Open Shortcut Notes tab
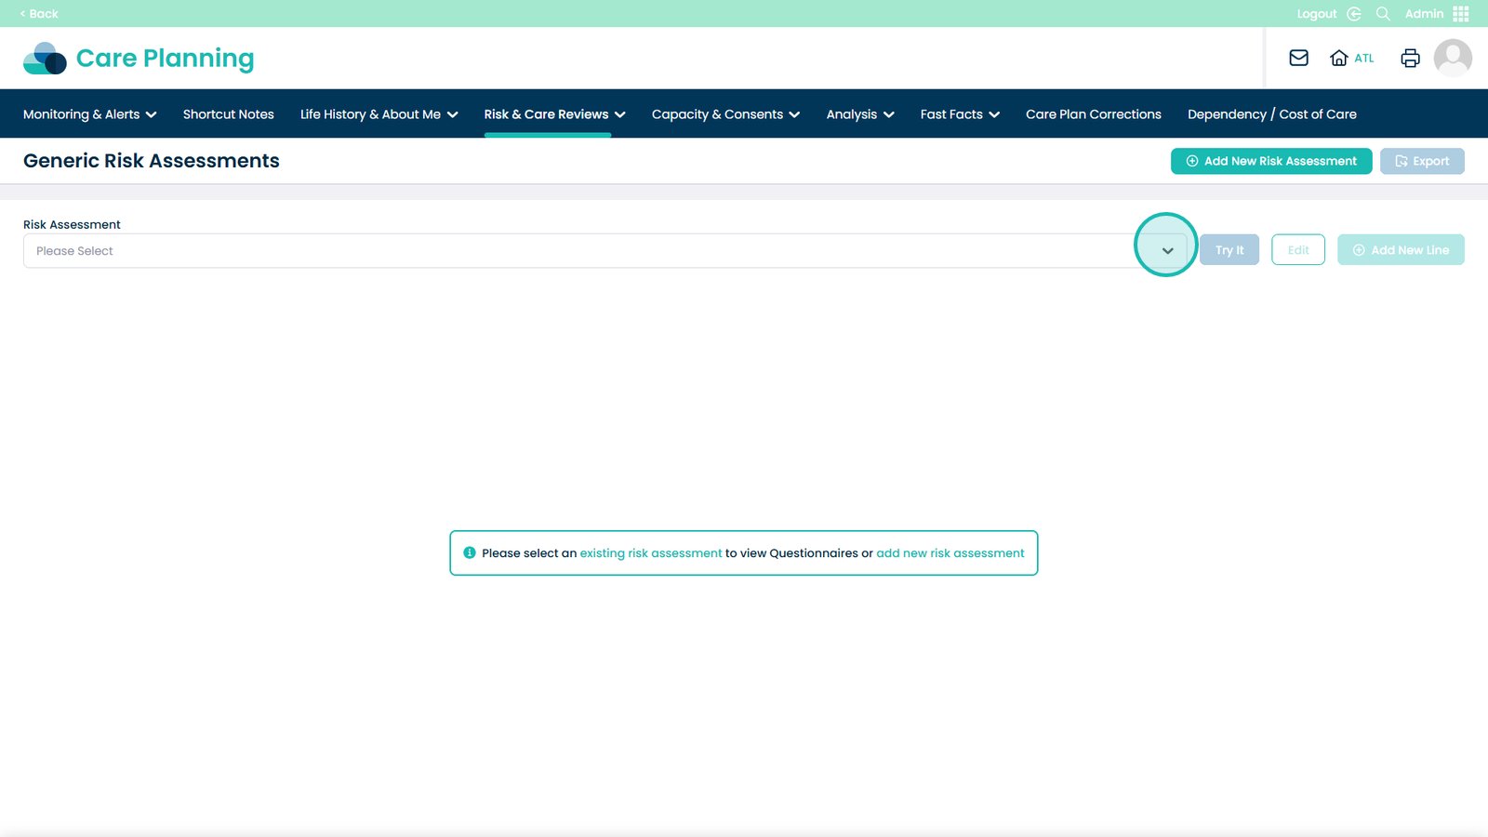1488x837 pixels. coord(229,113)
